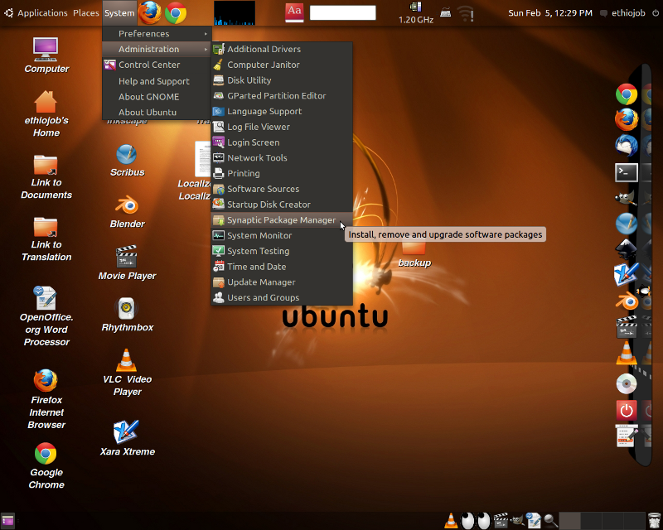Launch Startup Disk Creator
The image size is (663, 530).
pos(282,205)
